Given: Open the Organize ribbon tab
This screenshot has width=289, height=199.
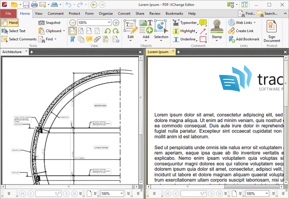Looking at the screenshot, I should pyautogui.click(x=106, y=13).
